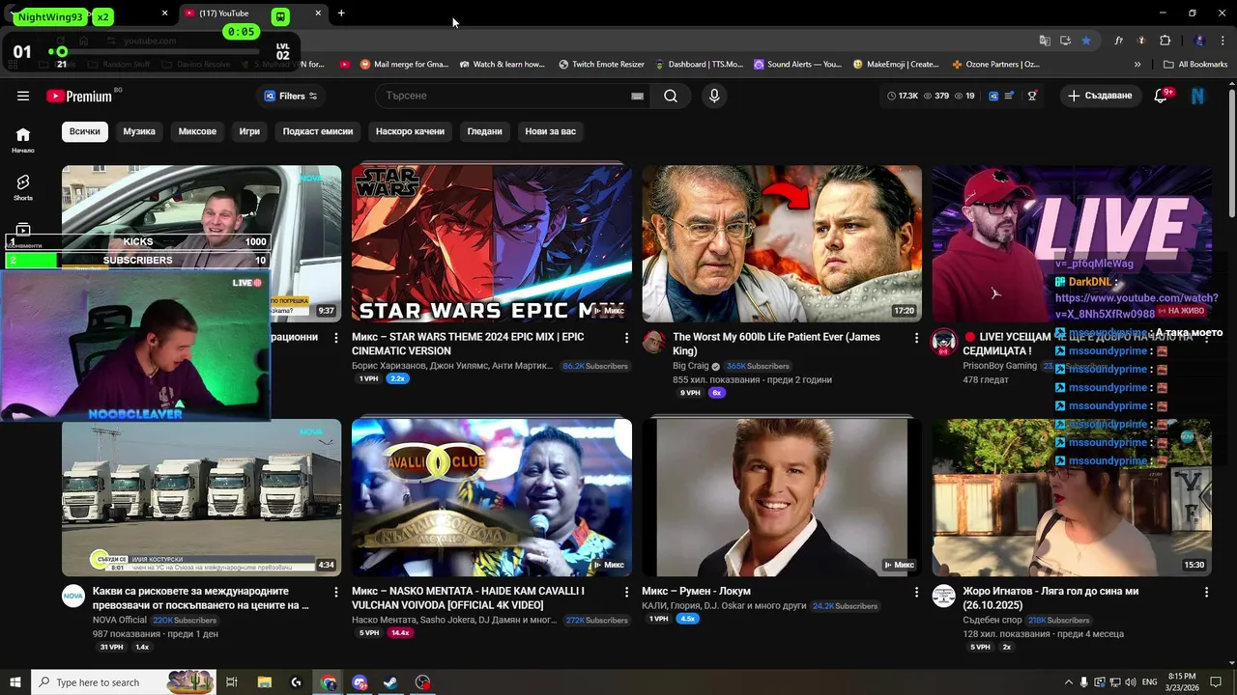Show hidden system tray icons chevron
The width and height of the screenshot is (1237, 695).
point(1068,682)
